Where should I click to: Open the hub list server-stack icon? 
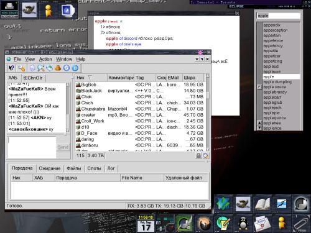(32, 68)
